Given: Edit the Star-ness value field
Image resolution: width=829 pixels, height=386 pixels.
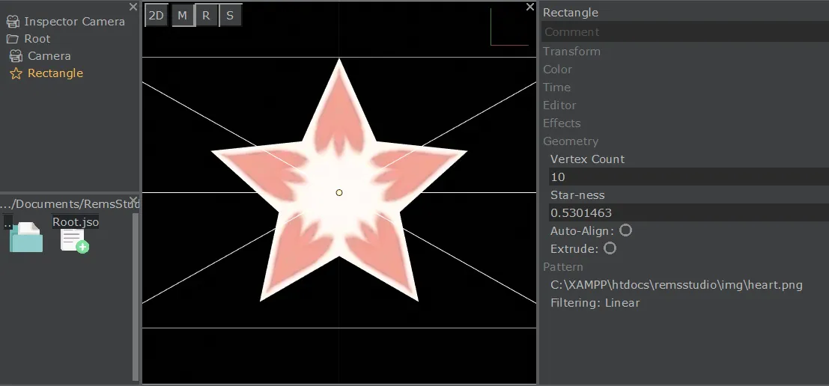Looking at the screenshot, I should [689, 212].
